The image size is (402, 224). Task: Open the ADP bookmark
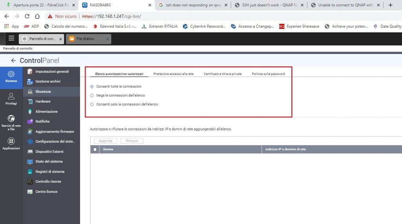(31, 26)
